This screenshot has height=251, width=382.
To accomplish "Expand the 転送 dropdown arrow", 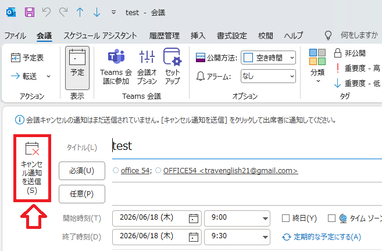I will click(x=48, y=77).
